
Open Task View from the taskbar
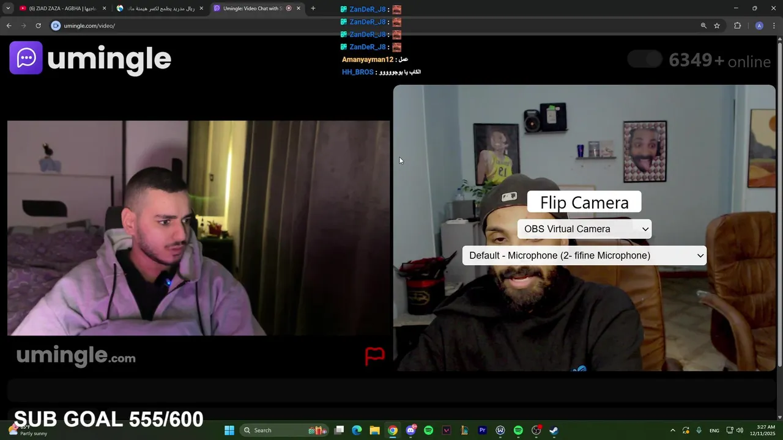[x=339, y=430]
